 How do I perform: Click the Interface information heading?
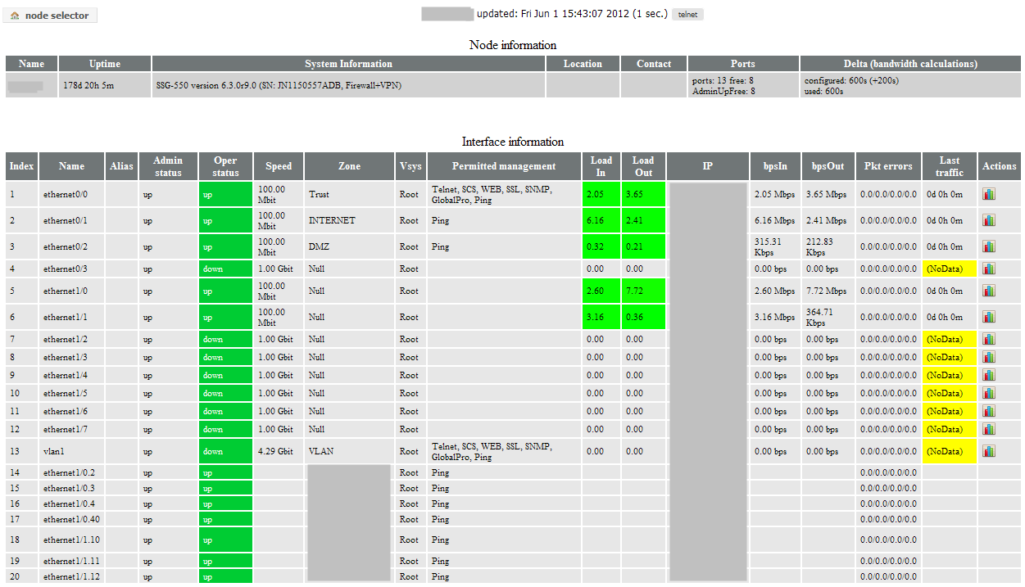click(513, 142)
